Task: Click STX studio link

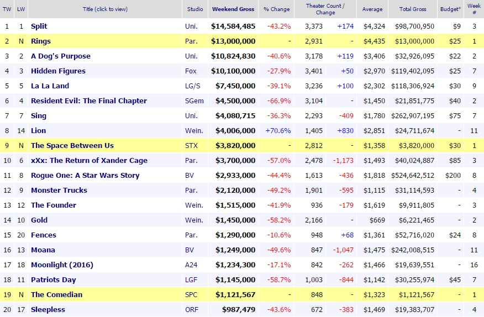Action: [191, 145]
